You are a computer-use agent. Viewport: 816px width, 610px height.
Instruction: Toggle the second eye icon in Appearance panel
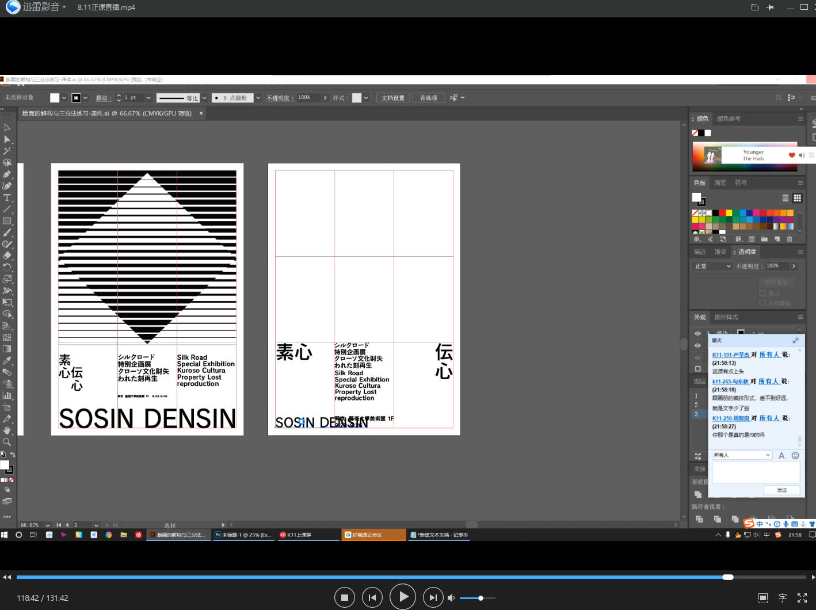[x=697, y=345]
